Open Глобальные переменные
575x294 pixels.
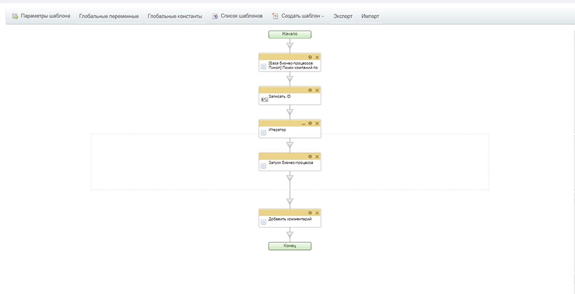(x=109, y=16)
